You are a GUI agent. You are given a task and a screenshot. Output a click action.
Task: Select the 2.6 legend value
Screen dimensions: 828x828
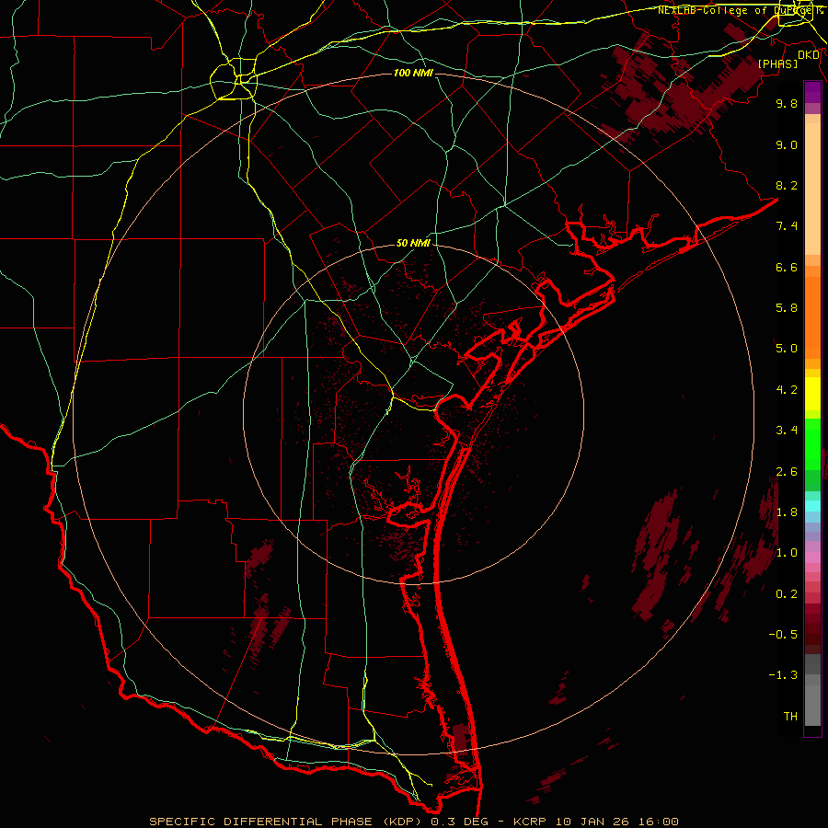(x=787, y=472)
